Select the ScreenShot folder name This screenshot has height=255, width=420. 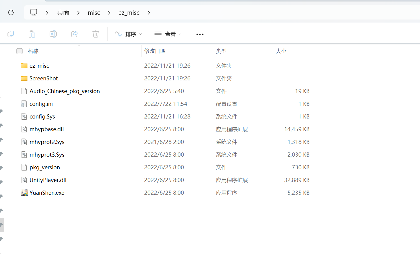(x=44, y=78)
